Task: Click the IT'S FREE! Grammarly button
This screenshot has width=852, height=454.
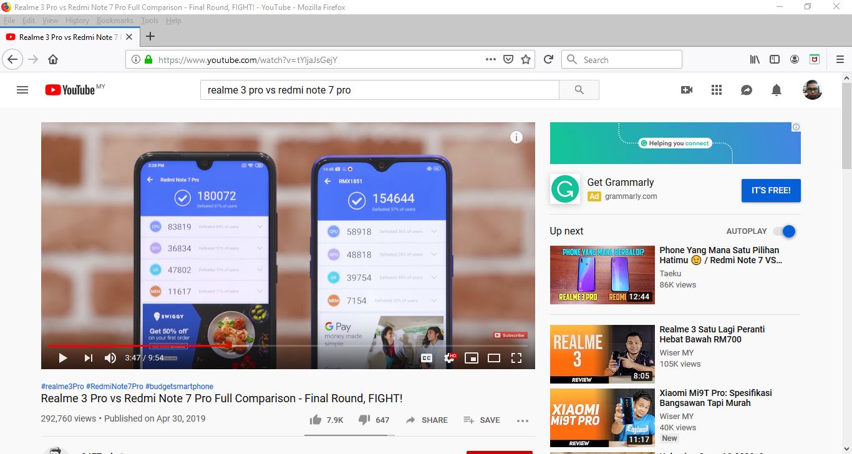Action: 771,191
